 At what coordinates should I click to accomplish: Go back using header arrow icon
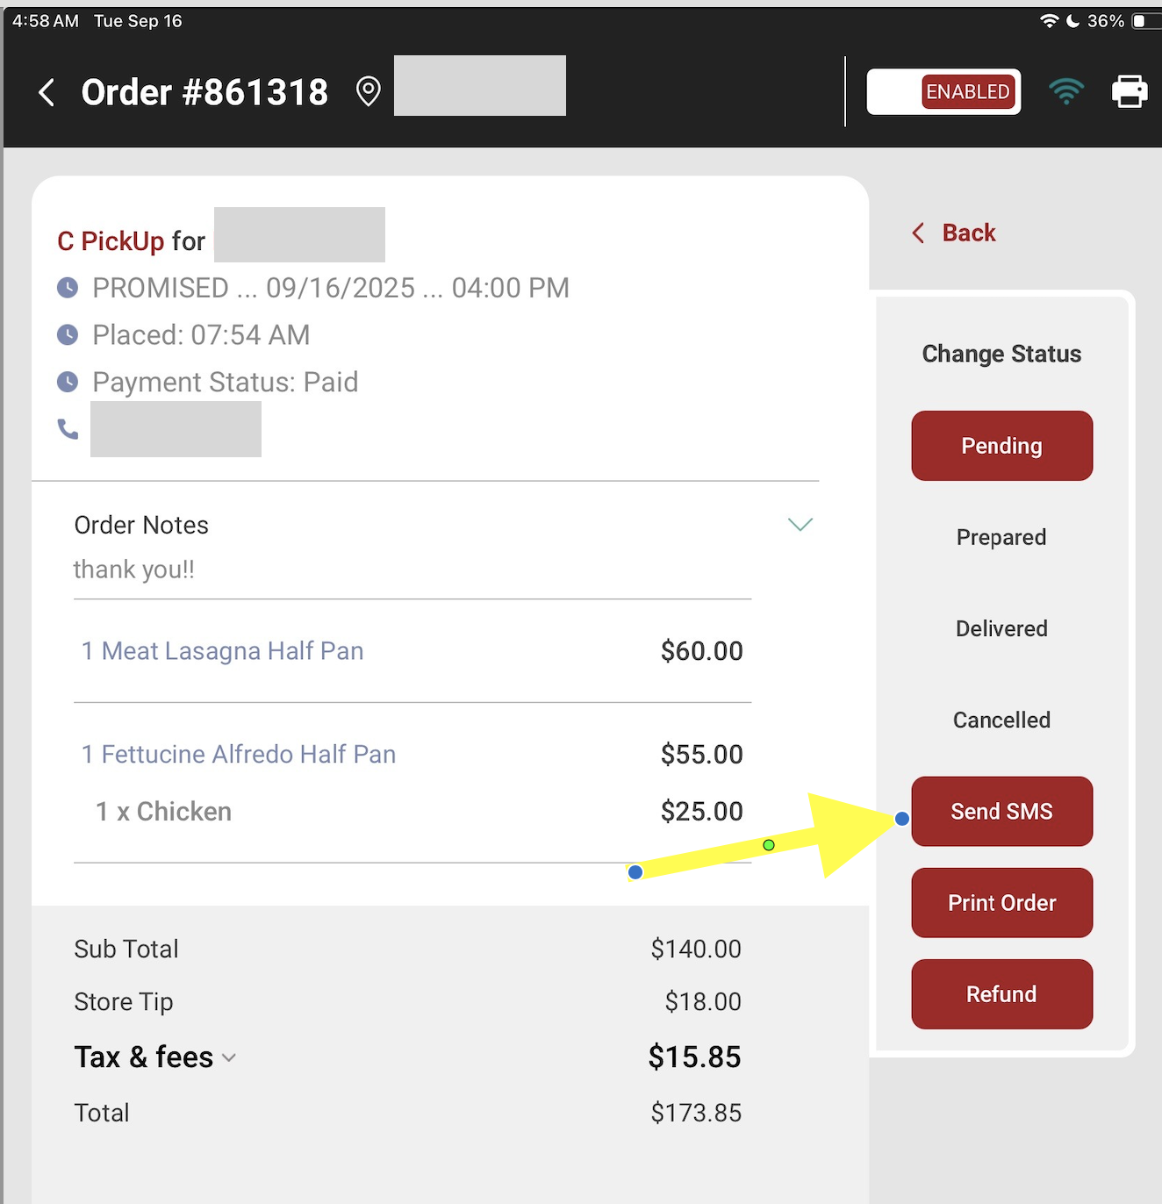[47, 92]
